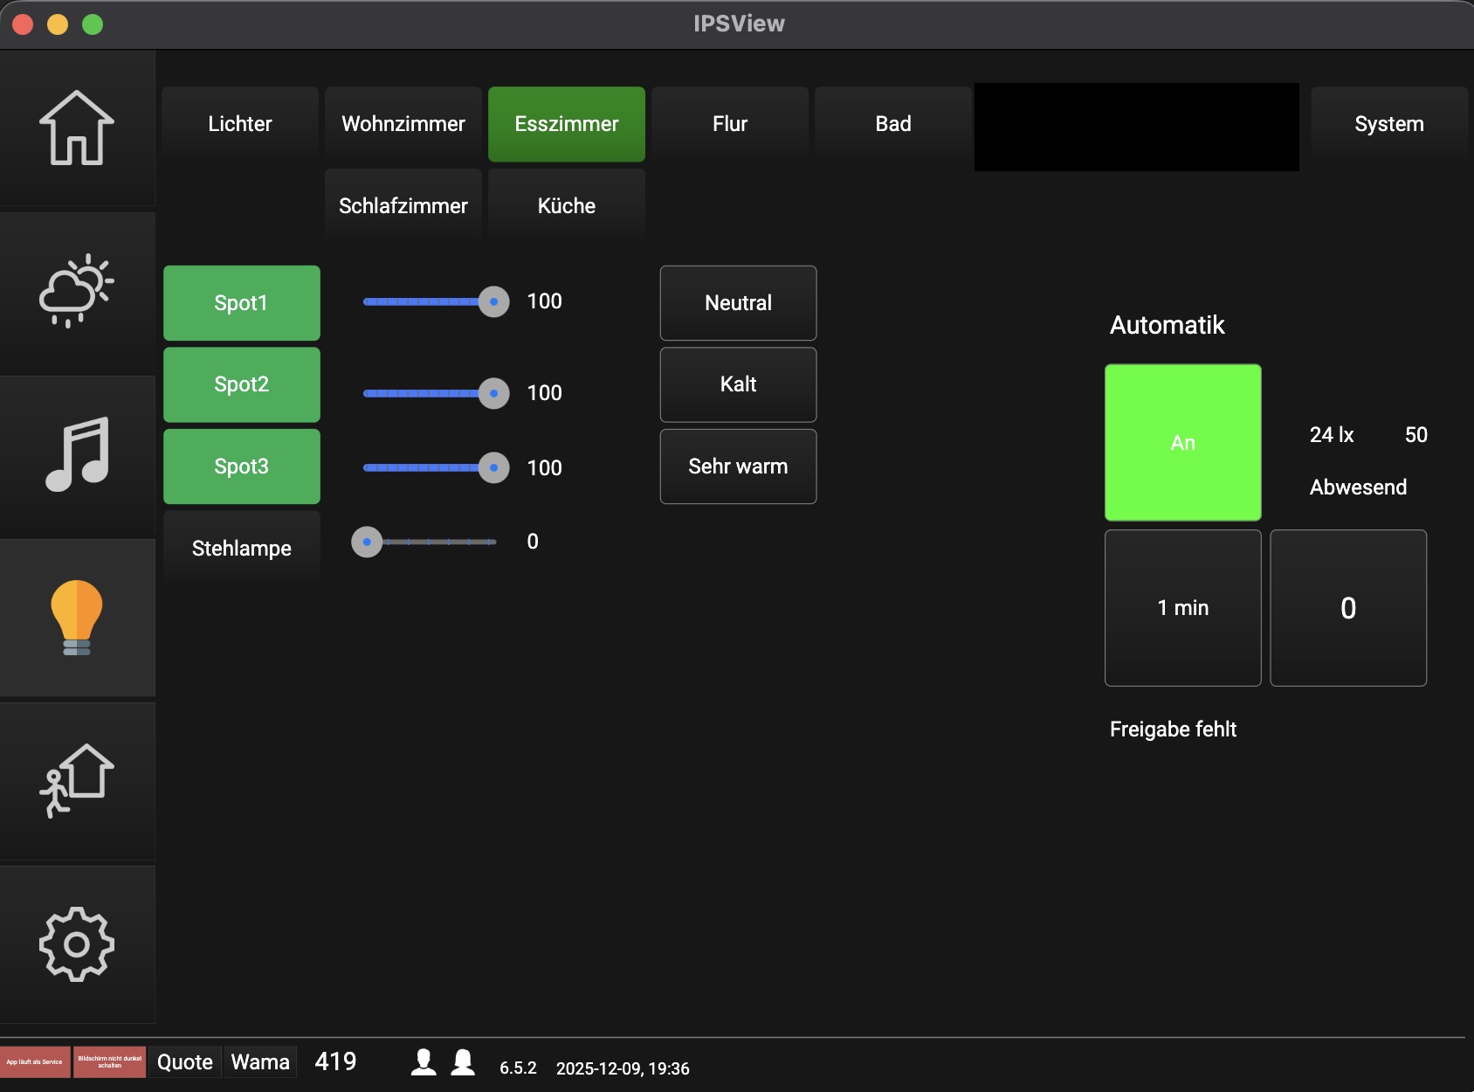This screenshot has height=1092, width=1474.
Task: Switch to the Wohnzimmer tab
Action: coord(403,124)
